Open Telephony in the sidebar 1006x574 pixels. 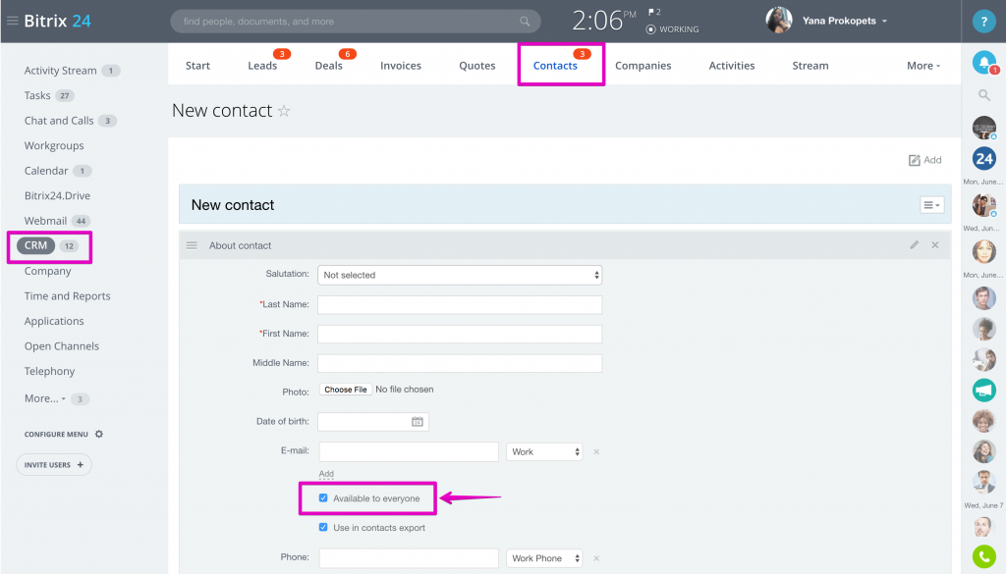pos(49,371)
